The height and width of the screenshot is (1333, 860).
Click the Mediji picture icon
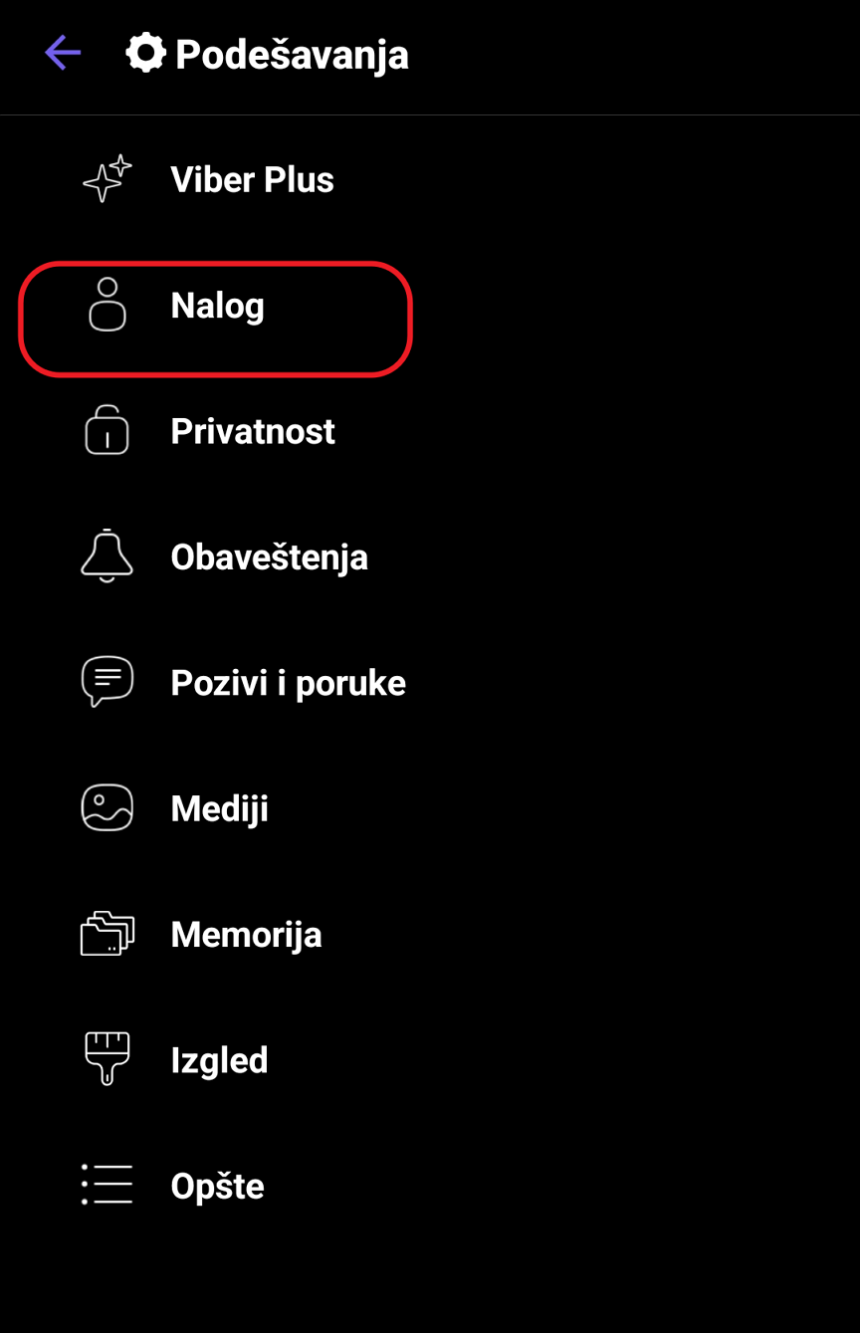(x=107, y=808)
